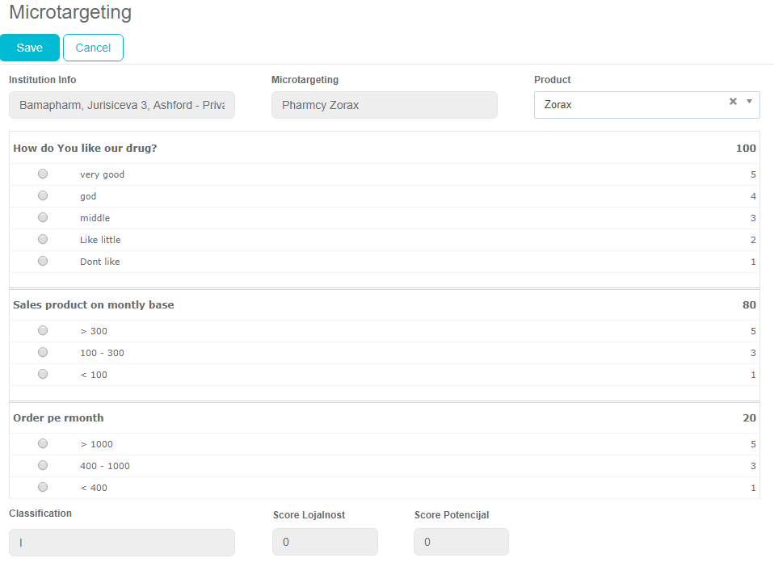The width and height of the screenshot is (774, 562).
Task: Clear the Zorax product selection
Action: (x=733, y=102)
